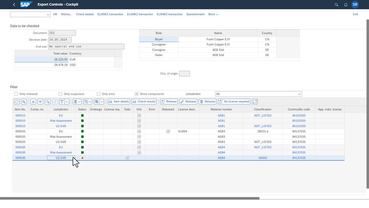Viewport: 369px width, 208px height.
Task: Select Check details in the top menu
Action: click(85, 14)
